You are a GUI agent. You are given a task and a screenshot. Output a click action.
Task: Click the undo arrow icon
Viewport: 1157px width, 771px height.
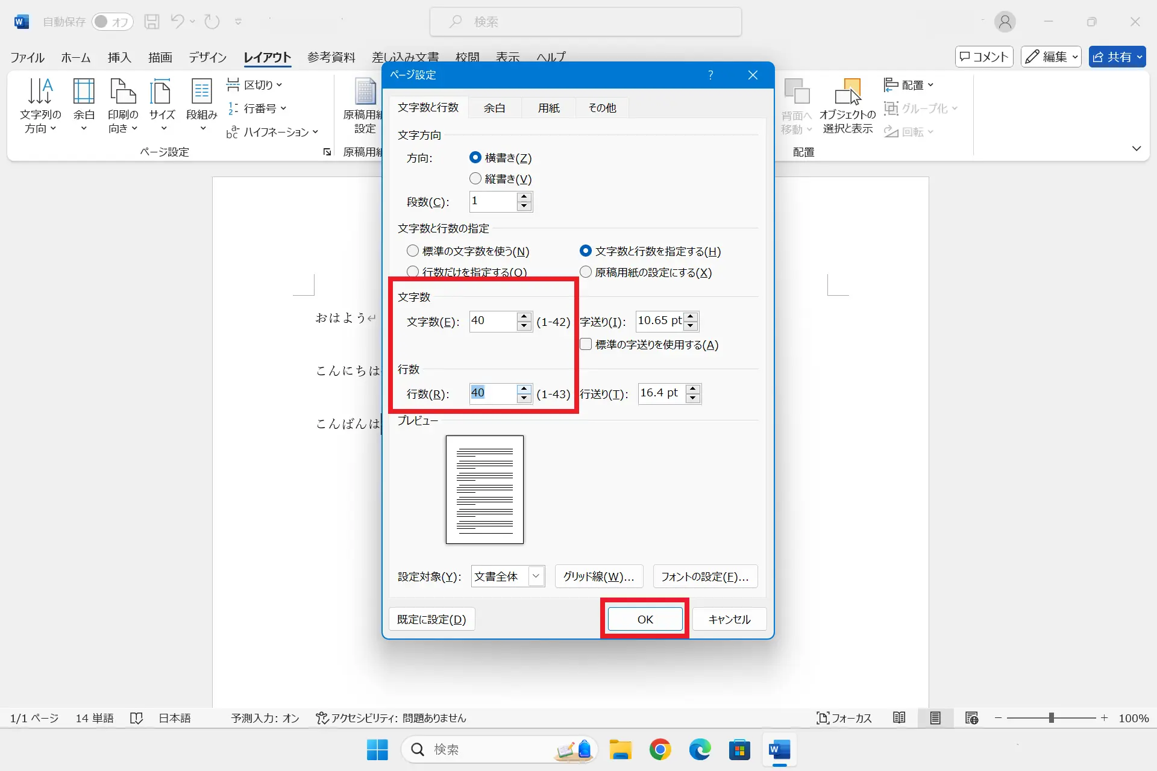tap(177, 22)
